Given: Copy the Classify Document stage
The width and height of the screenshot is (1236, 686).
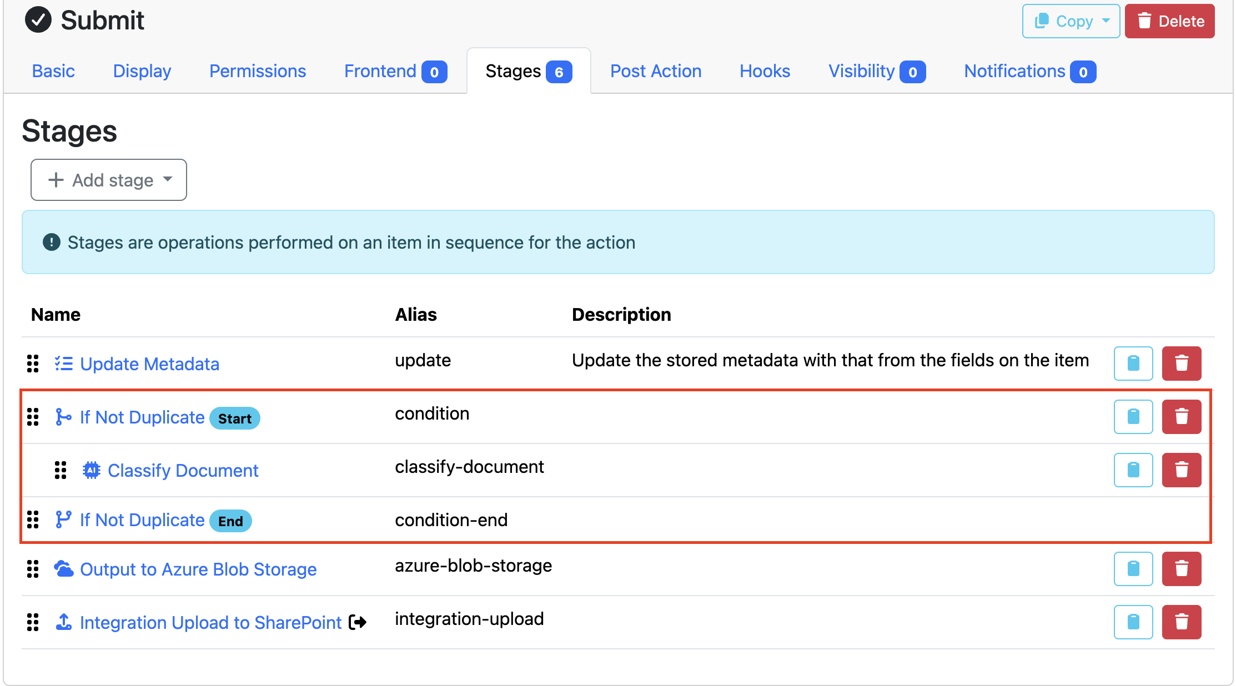Looking at the screenshot, I should 1133,470.
